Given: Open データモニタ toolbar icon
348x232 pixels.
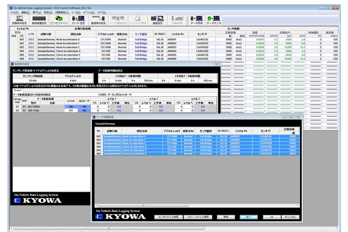Looking at the screenshot, I should [214, 20].
